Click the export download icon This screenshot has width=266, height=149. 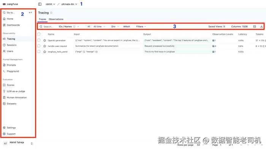261,26
